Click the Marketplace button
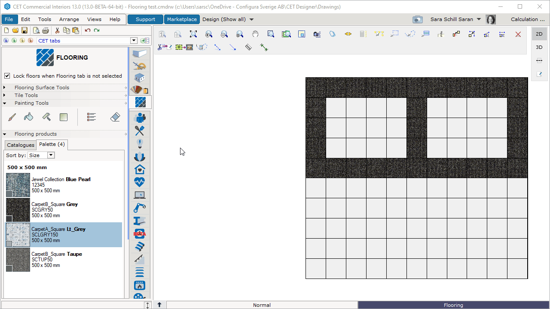 pyautogui.click(x=182, y=19)
